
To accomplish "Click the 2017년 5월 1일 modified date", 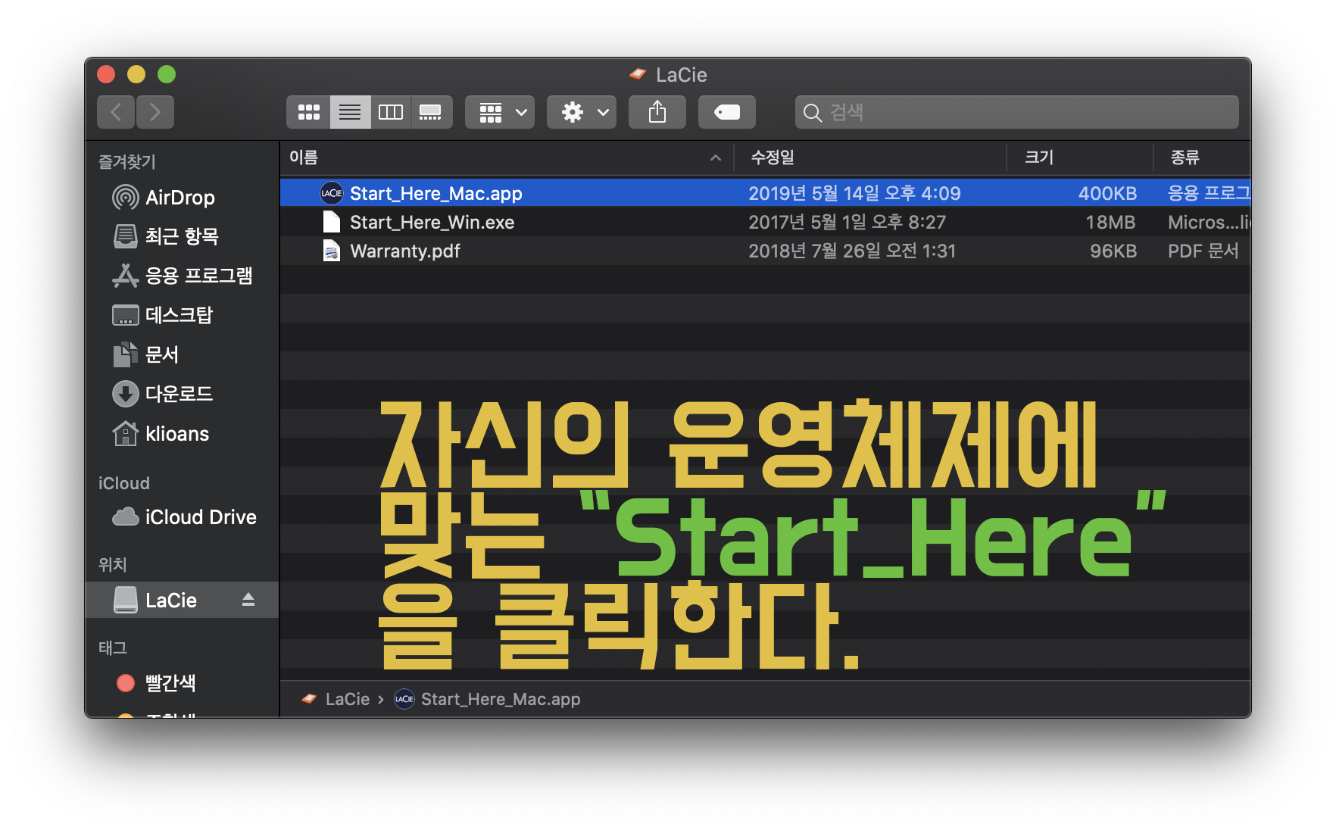I will pos(847,222).
